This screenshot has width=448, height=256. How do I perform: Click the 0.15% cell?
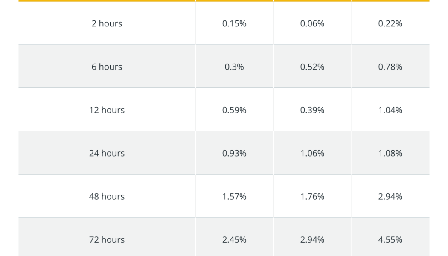point(234,24)
